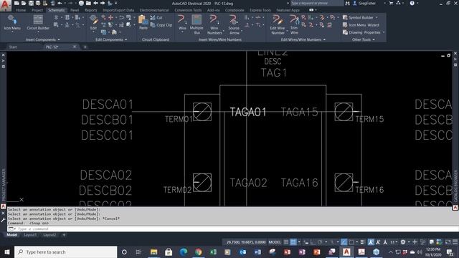The width and height of the screenshot is (459, 258).
Task: Expand the Other Tools panel
Action: (364, 39)
